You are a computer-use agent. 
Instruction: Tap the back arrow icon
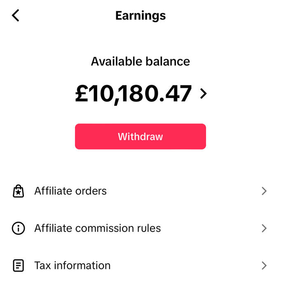[16, 16]
